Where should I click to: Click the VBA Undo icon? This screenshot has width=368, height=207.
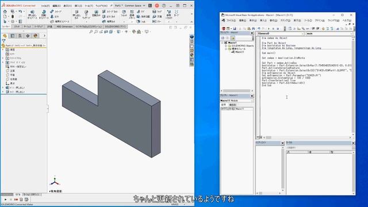point(259,28)
